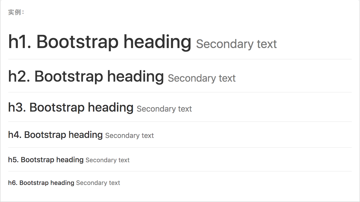Click the word heading in h2 line

(x=136, y=77)
